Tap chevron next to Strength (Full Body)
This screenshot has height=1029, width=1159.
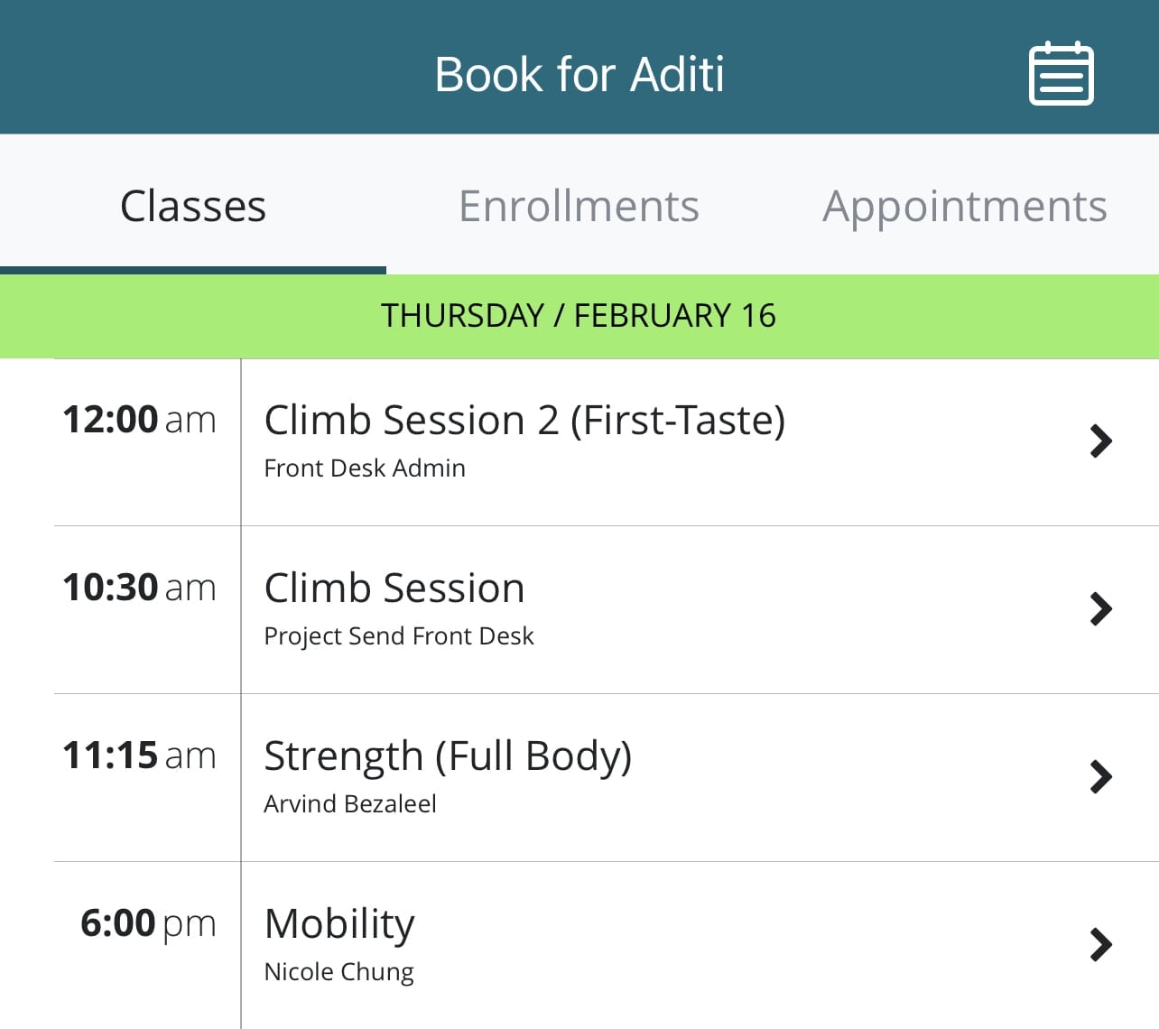pos(1100,777)
